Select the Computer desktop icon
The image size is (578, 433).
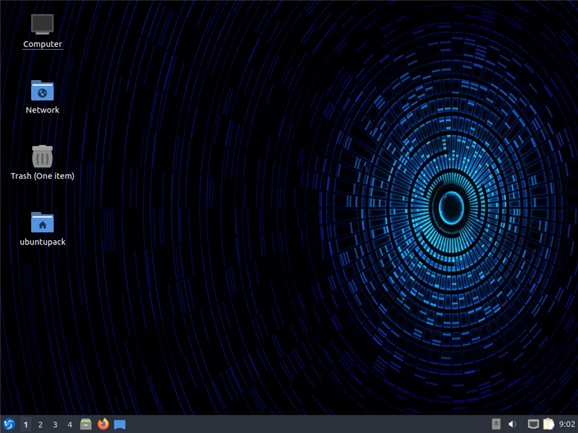[x=43, y=24]
